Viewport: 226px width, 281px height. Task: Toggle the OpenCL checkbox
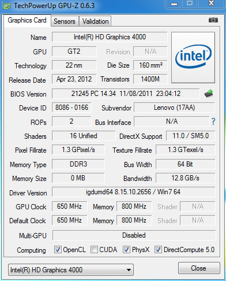pos(58,250)
